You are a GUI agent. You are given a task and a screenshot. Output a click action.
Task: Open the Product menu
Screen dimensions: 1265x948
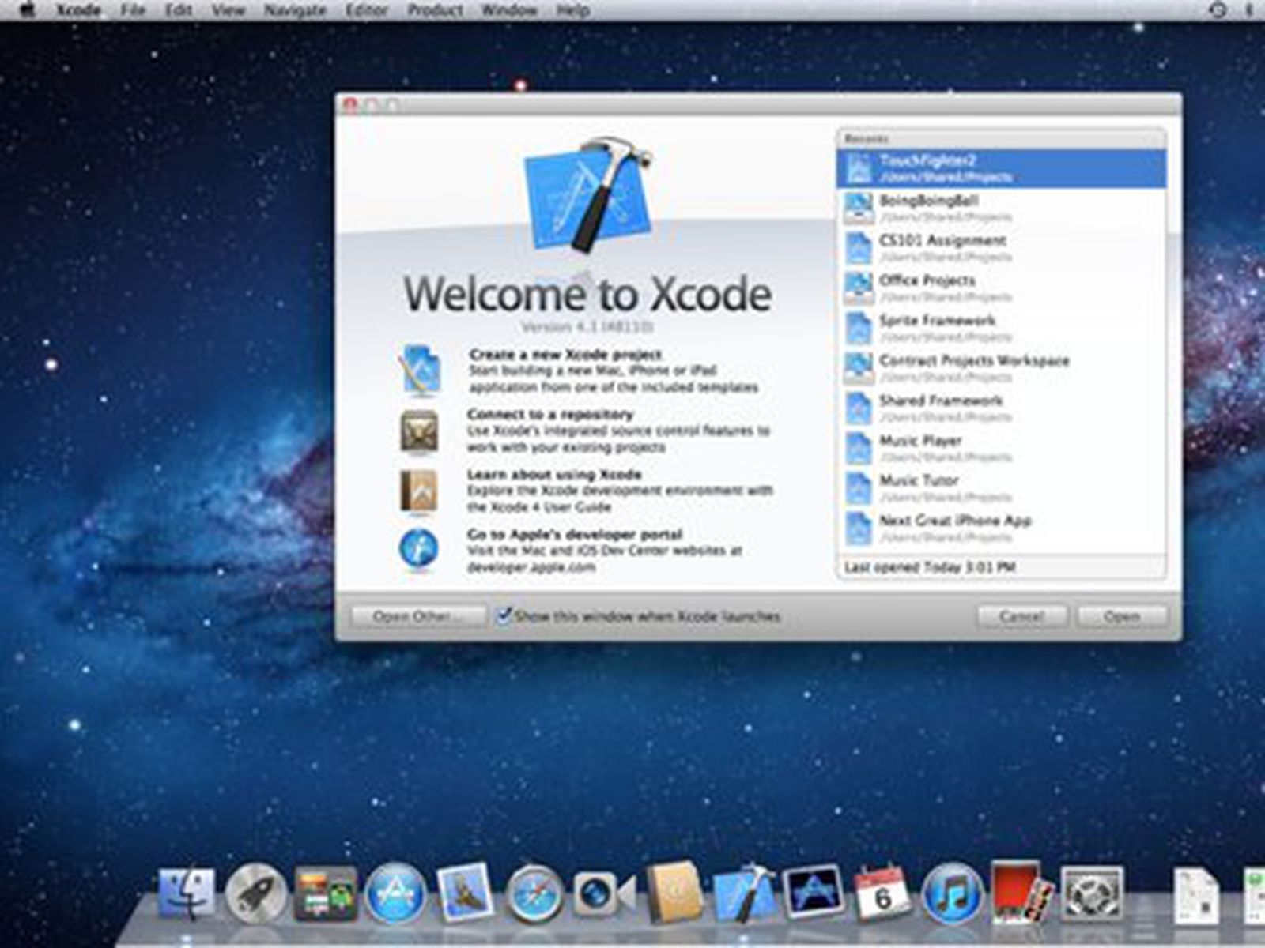click(x=435, y=10)
